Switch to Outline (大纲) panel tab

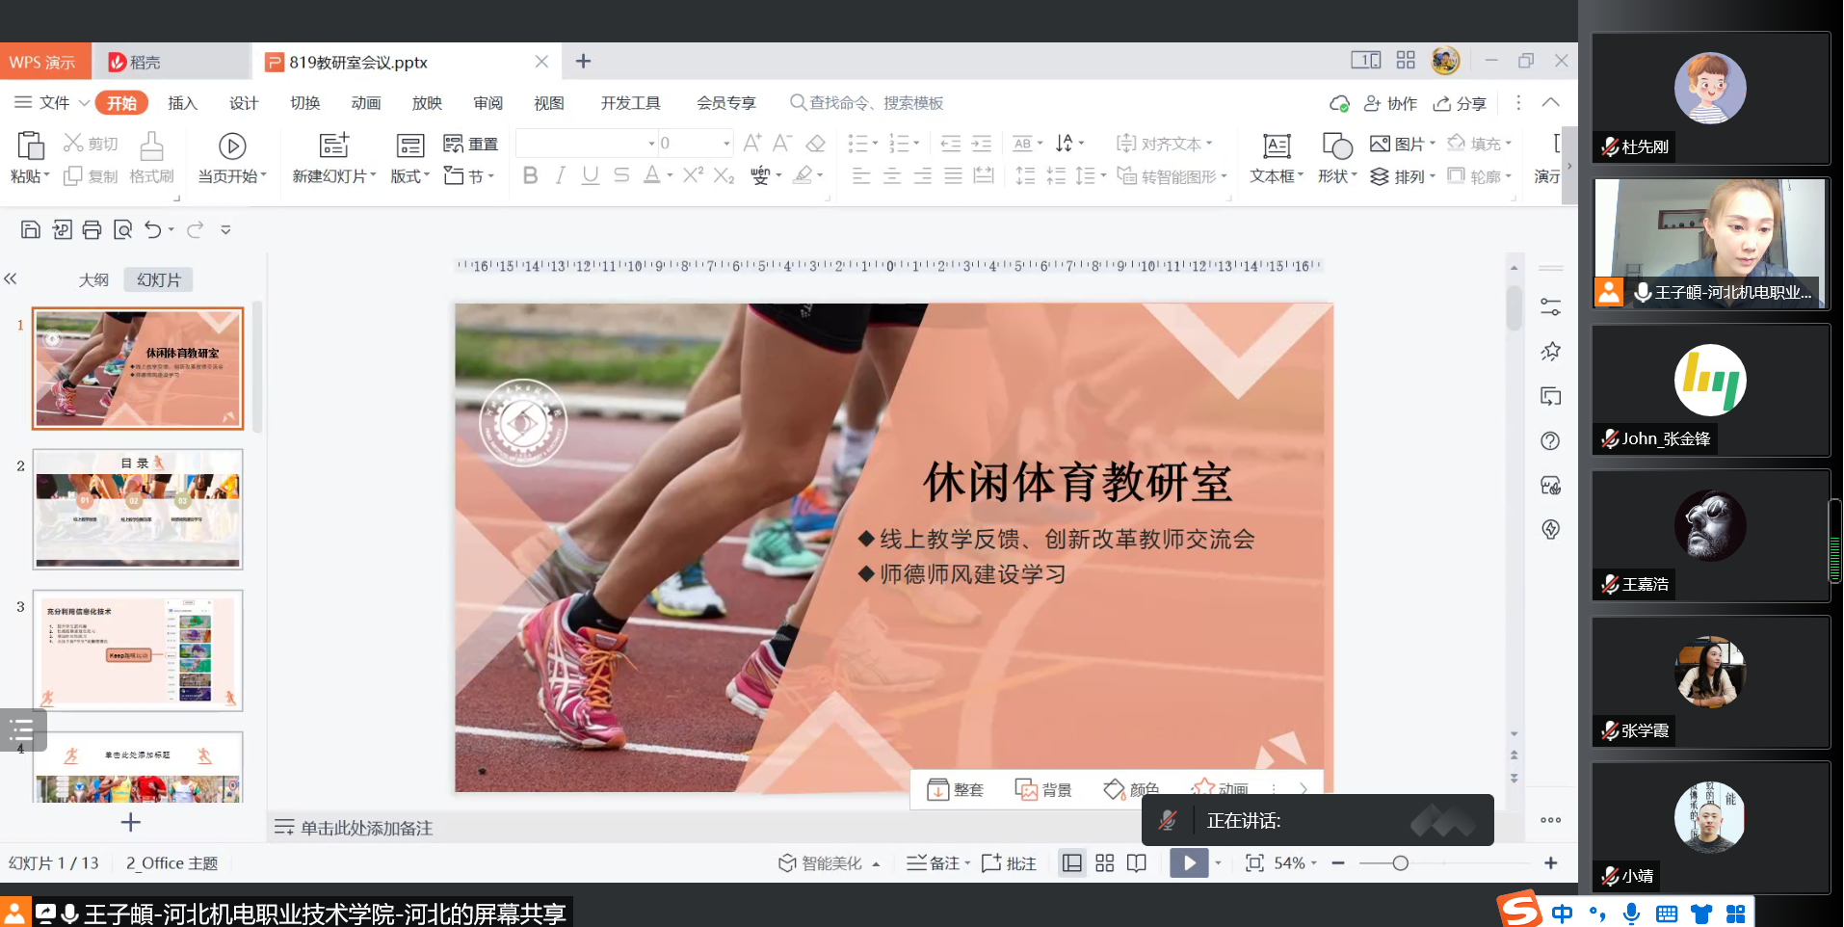pyautogui.click(x=93, y=279)
